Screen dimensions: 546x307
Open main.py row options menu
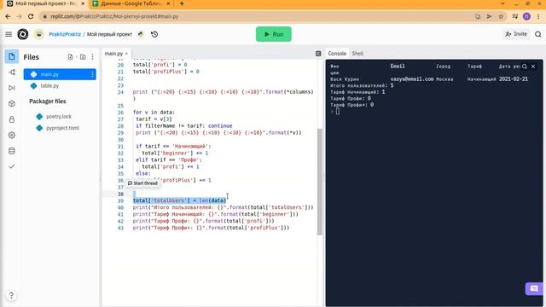click(93, 74)
